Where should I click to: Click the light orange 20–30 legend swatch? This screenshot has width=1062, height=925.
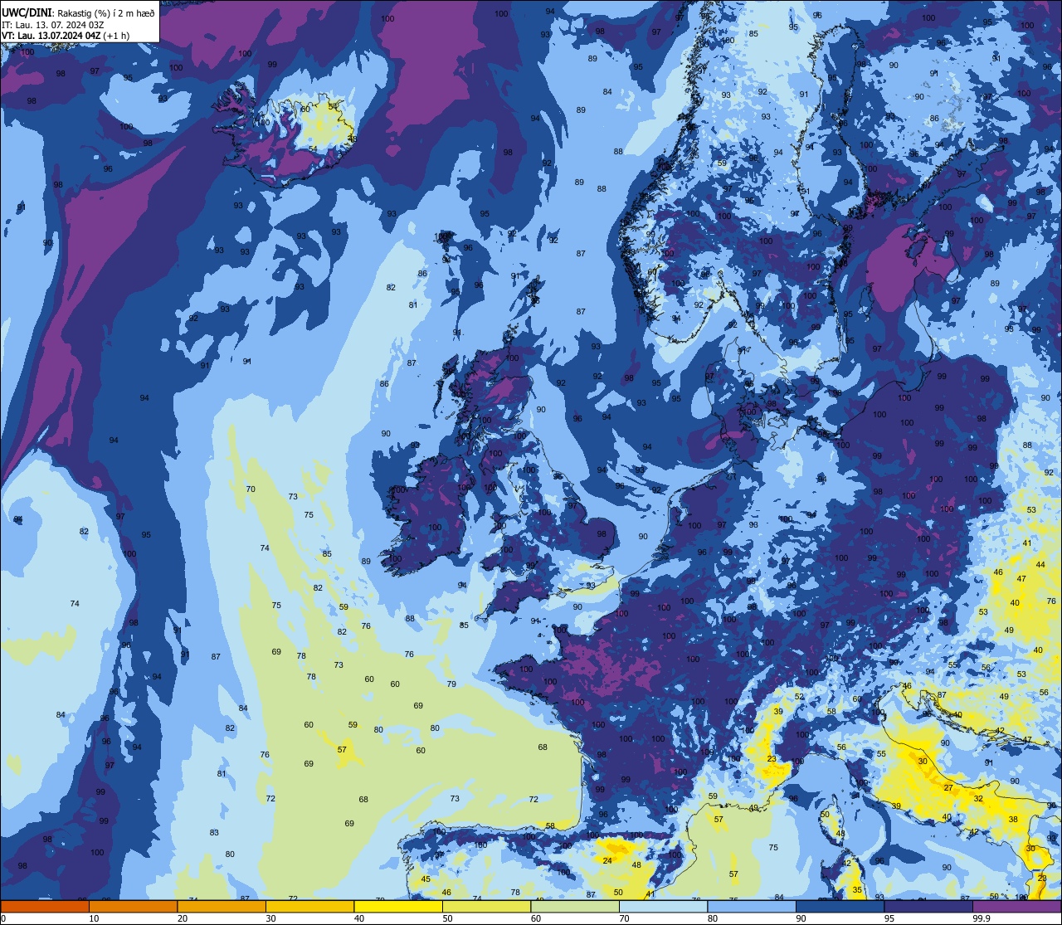click(x=222, y=907)
